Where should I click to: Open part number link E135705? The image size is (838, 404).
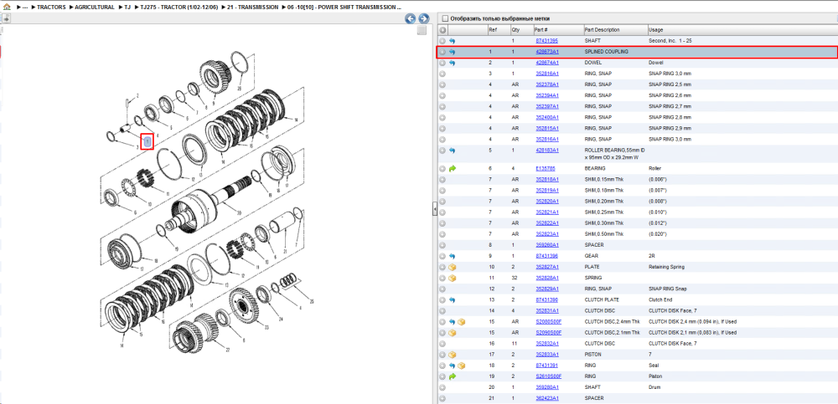coord(545,168)
